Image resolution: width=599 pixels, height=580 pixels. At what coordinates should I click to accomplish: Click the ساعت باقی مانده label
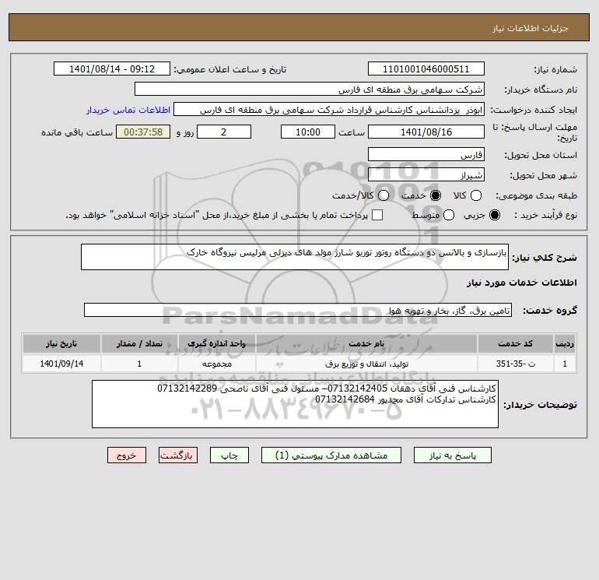click(x=77, y=132)
